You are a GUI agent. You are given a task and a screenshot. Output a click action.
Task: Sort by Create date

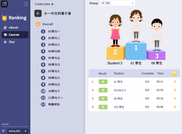[x=44, y=4]
